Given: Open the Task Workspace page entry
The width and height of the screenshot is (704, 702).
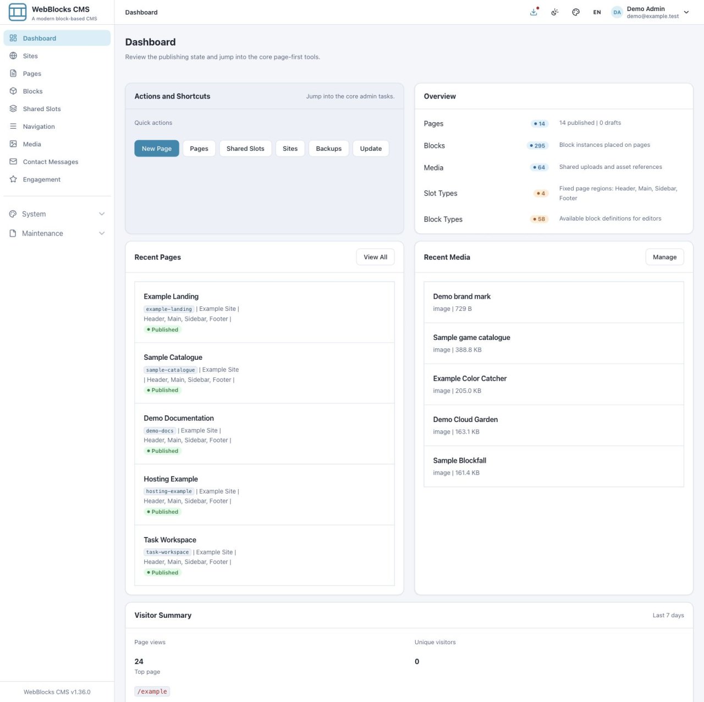Looking at the screenshot, I should point(265,556).
